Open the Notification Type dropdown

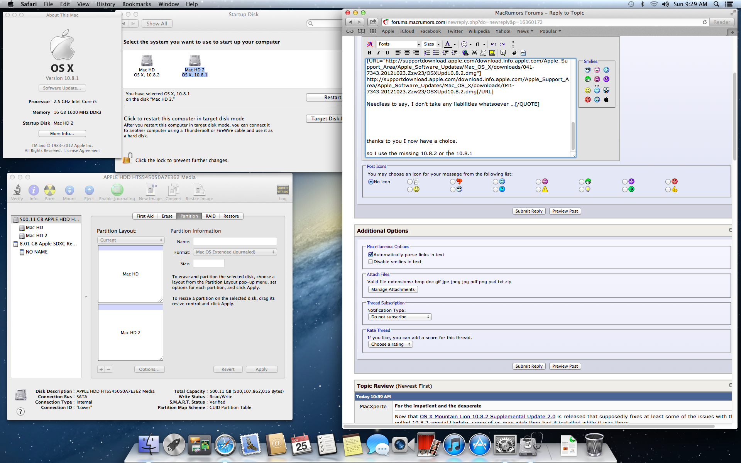pyautogui.click(x=399, y=317)
